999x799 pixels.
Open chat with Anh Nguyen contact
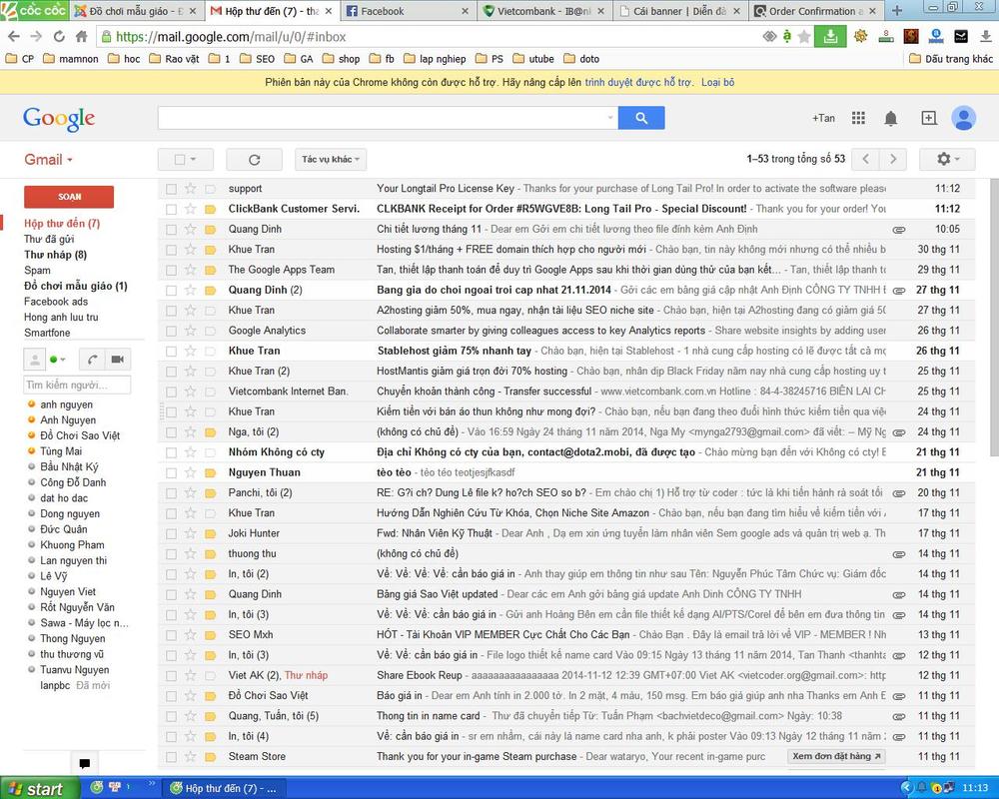68,419
